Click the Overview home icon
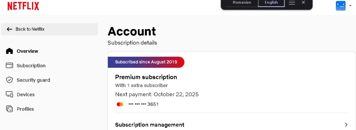This screenshot has width=356, height=130. [x=9, y=51]
